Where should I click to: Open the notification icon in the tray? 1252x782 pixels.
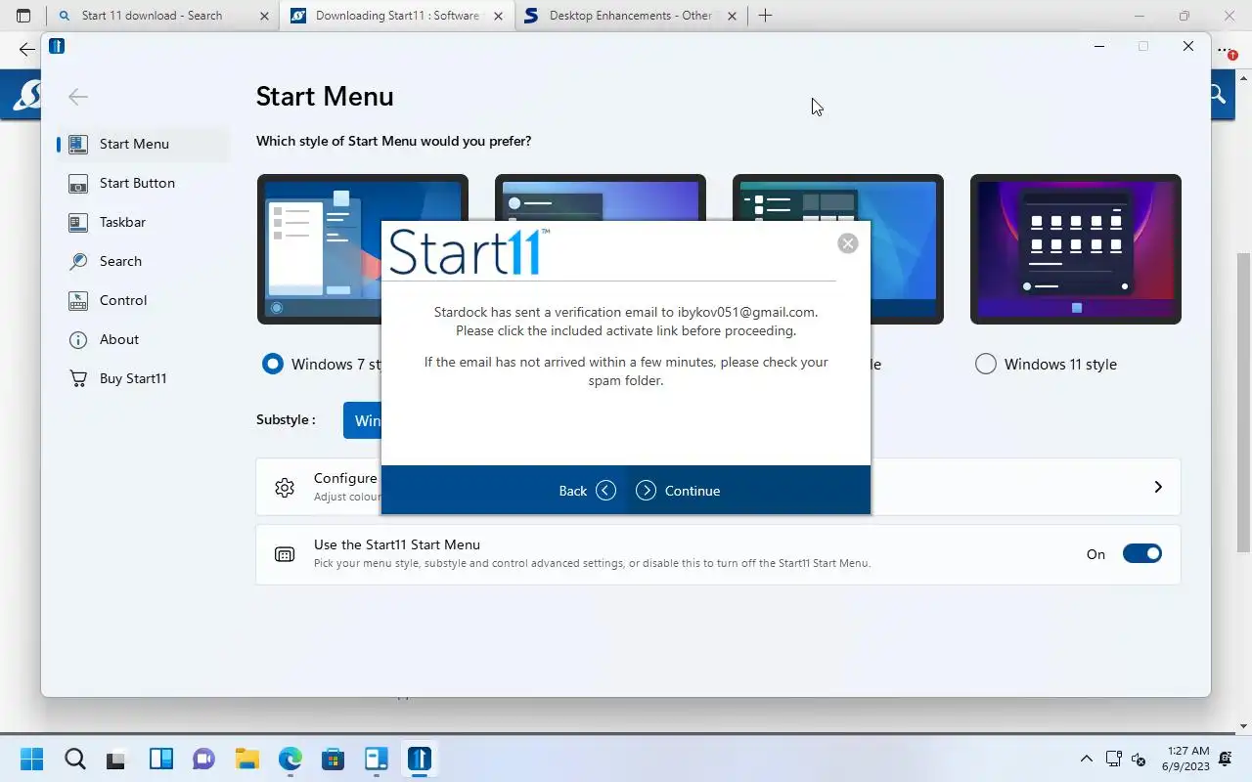(1227, 759)
